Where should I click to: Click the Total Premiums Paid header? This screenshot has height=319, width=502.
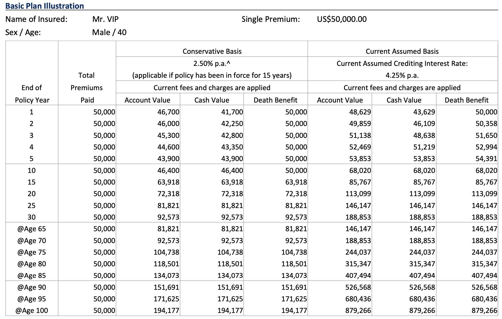[87, 88]
